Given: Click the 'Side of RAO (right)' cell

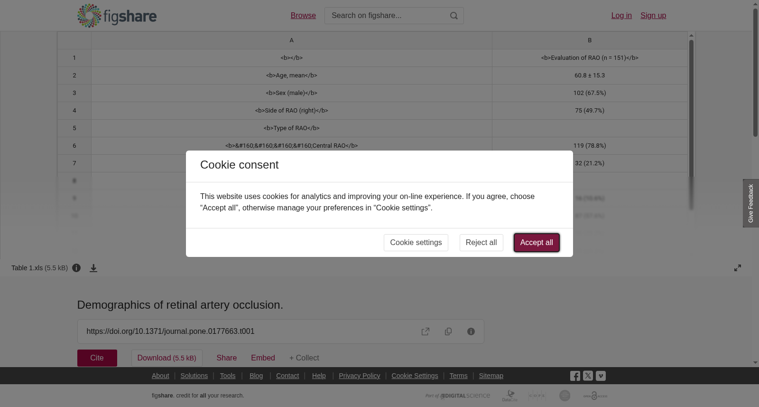Looking at the screenshot, I should coord(292,111).
